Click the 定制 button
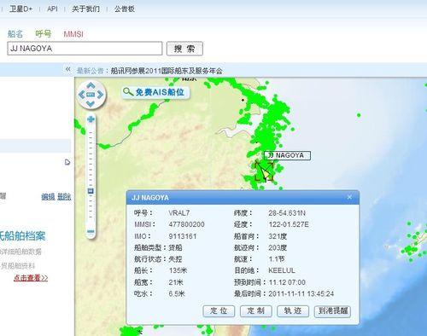 (x=256, y=311)
